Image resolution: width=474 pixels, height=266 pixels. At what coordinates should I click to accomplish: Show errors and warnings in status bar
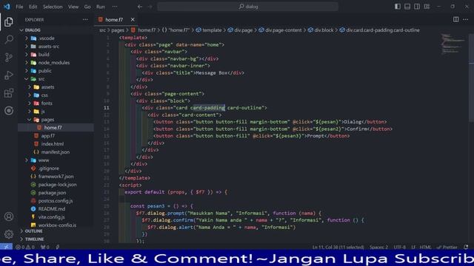click(25, 247)
